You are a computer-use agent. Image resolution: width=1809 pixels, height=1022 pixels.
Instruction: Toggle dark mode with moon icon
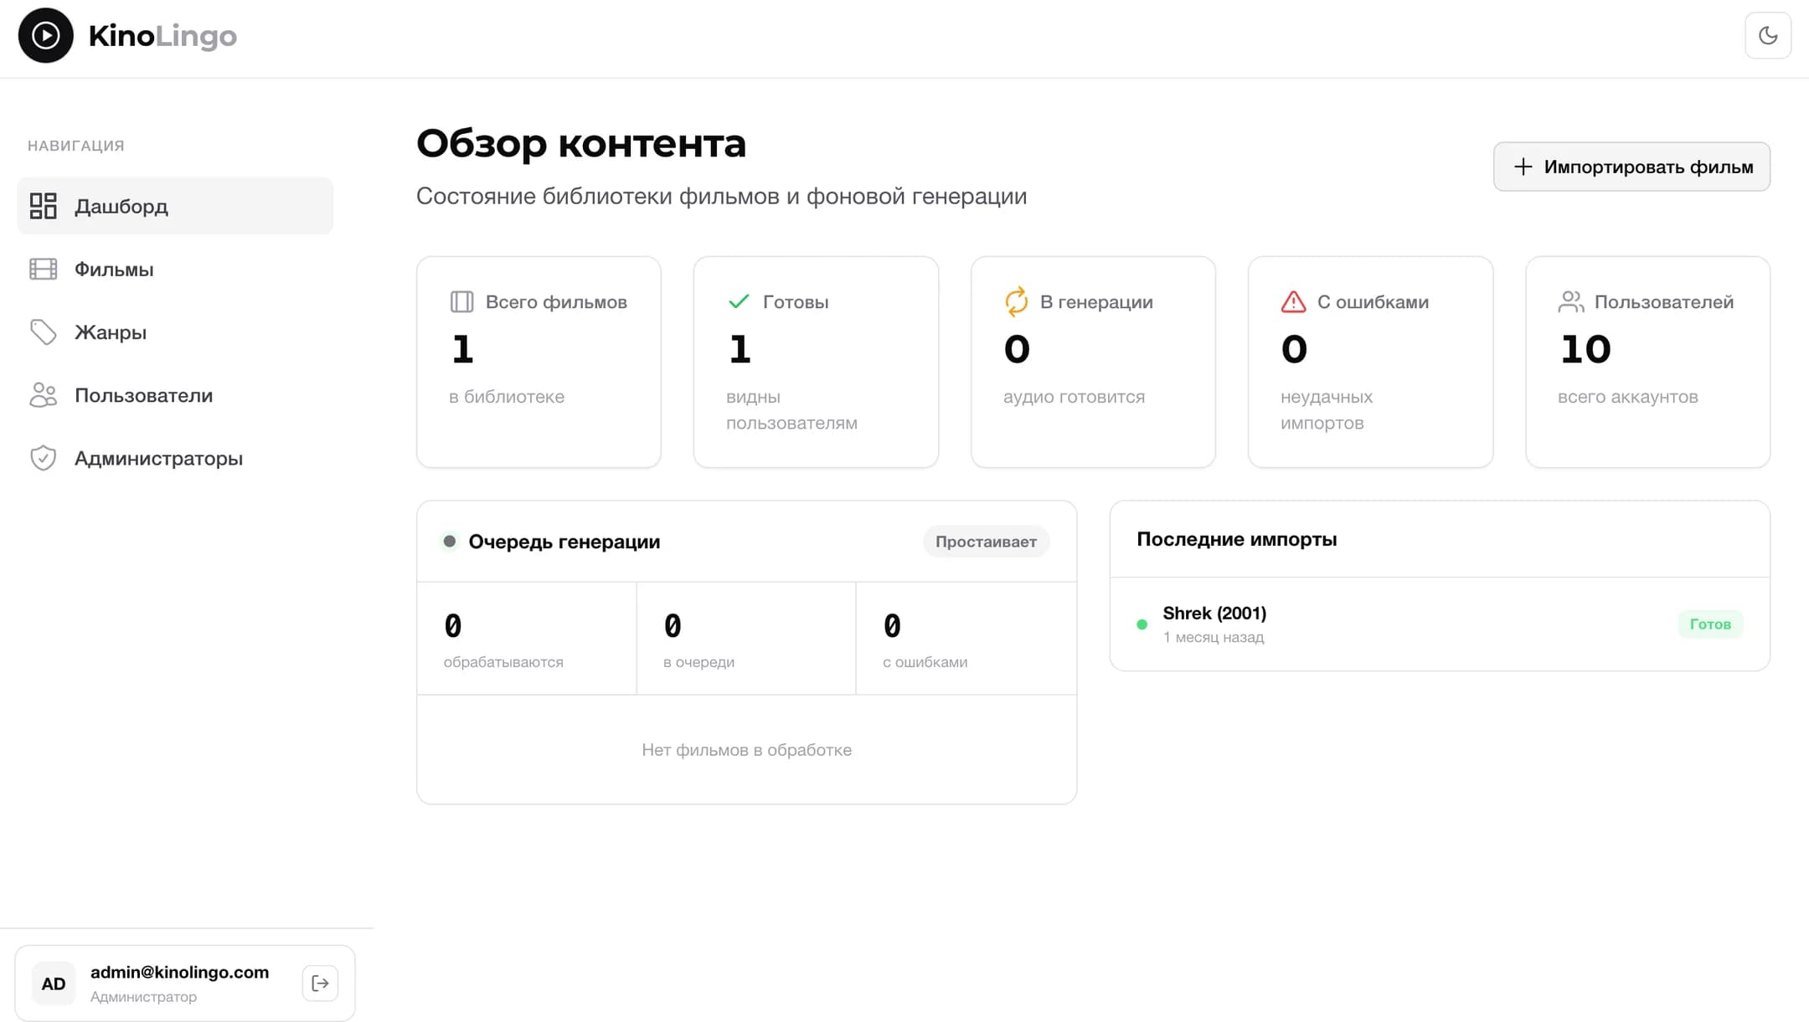1768,35
